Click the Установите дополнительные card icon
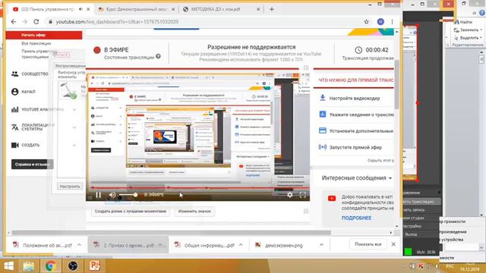Viewport: 486px width, 273px height. click(322, 130)
